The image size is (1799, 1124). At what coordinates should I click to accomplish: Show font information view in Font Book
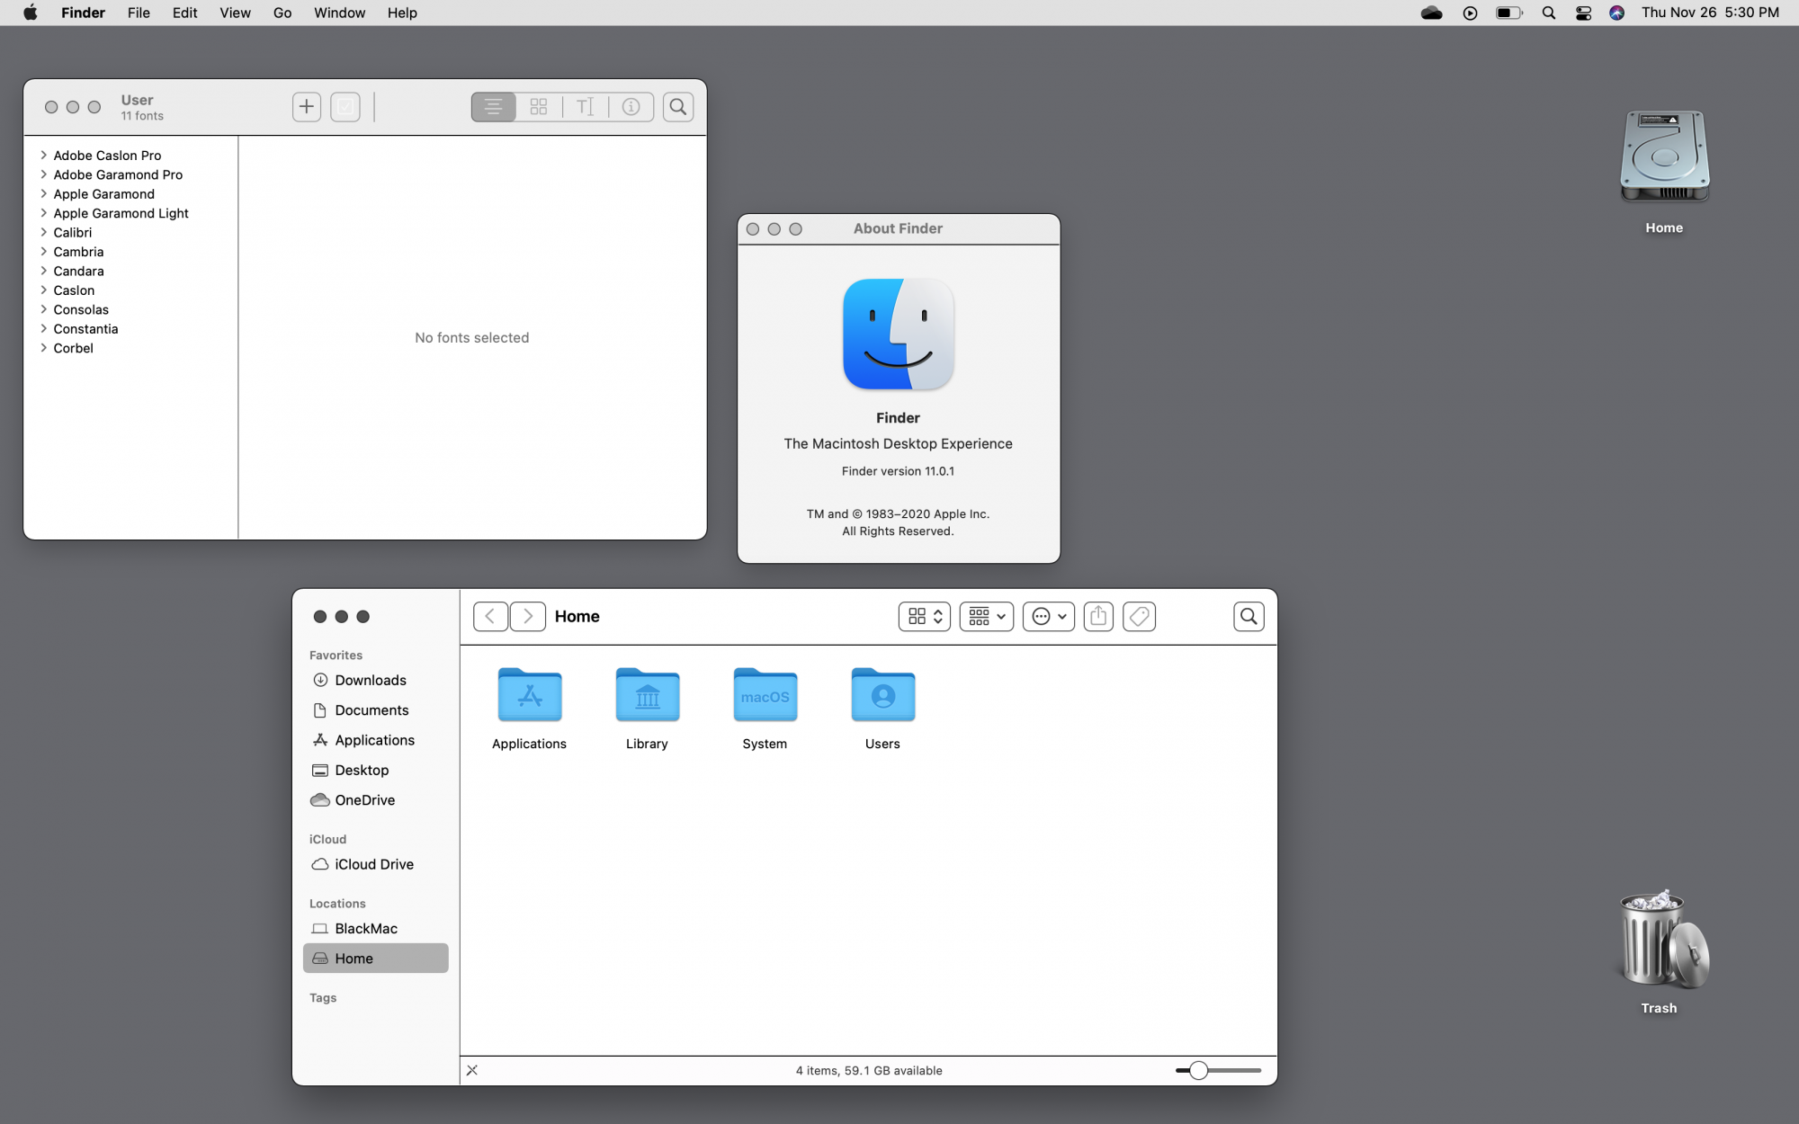click(631, 107)
